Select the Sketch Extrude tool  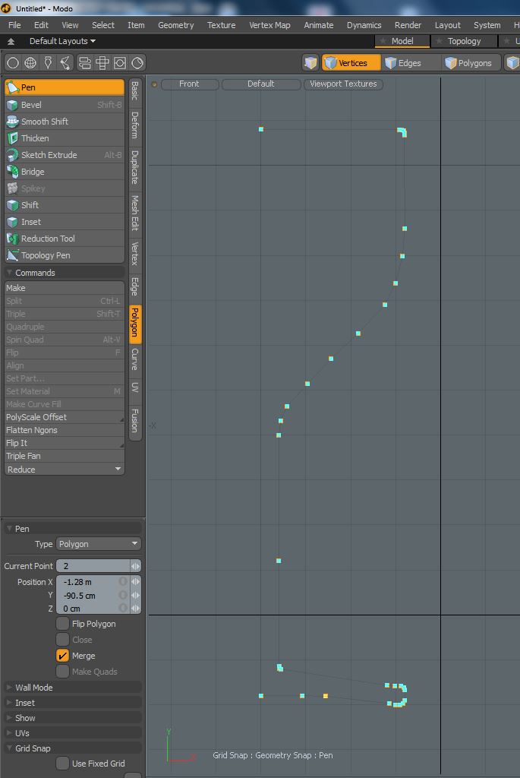pos(65,155)
